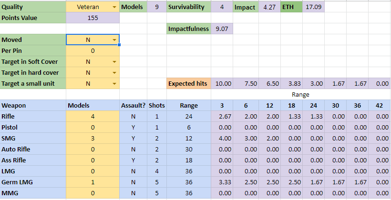Open the Quality dropdown showing Veteran
Screen dimensions: 391x200
pos(114,8)
